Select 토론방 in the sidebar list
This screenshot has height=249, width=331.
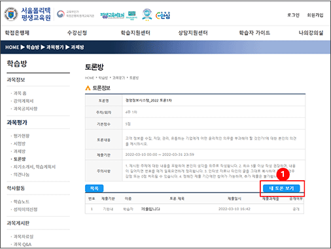[x=20, y=159]
